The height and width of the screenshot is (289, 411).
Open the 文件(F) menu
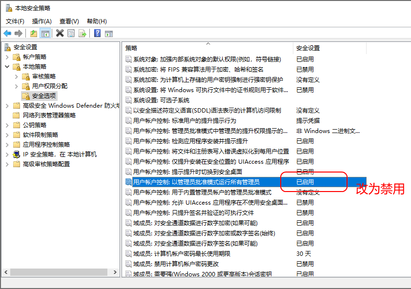[x=15, y=21]
